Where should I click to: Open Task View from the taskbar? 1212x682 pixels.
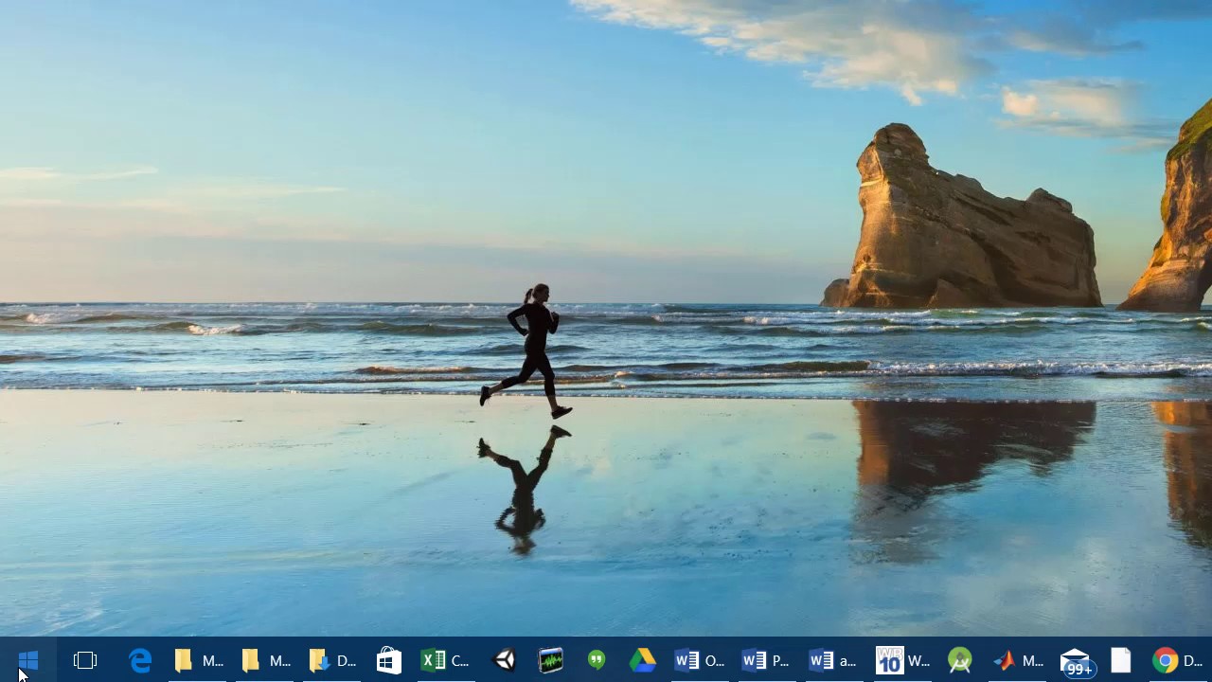[85, 660]
